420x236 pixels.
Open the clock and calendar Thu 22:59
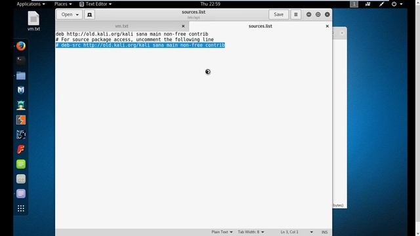(x=210, y=4)
